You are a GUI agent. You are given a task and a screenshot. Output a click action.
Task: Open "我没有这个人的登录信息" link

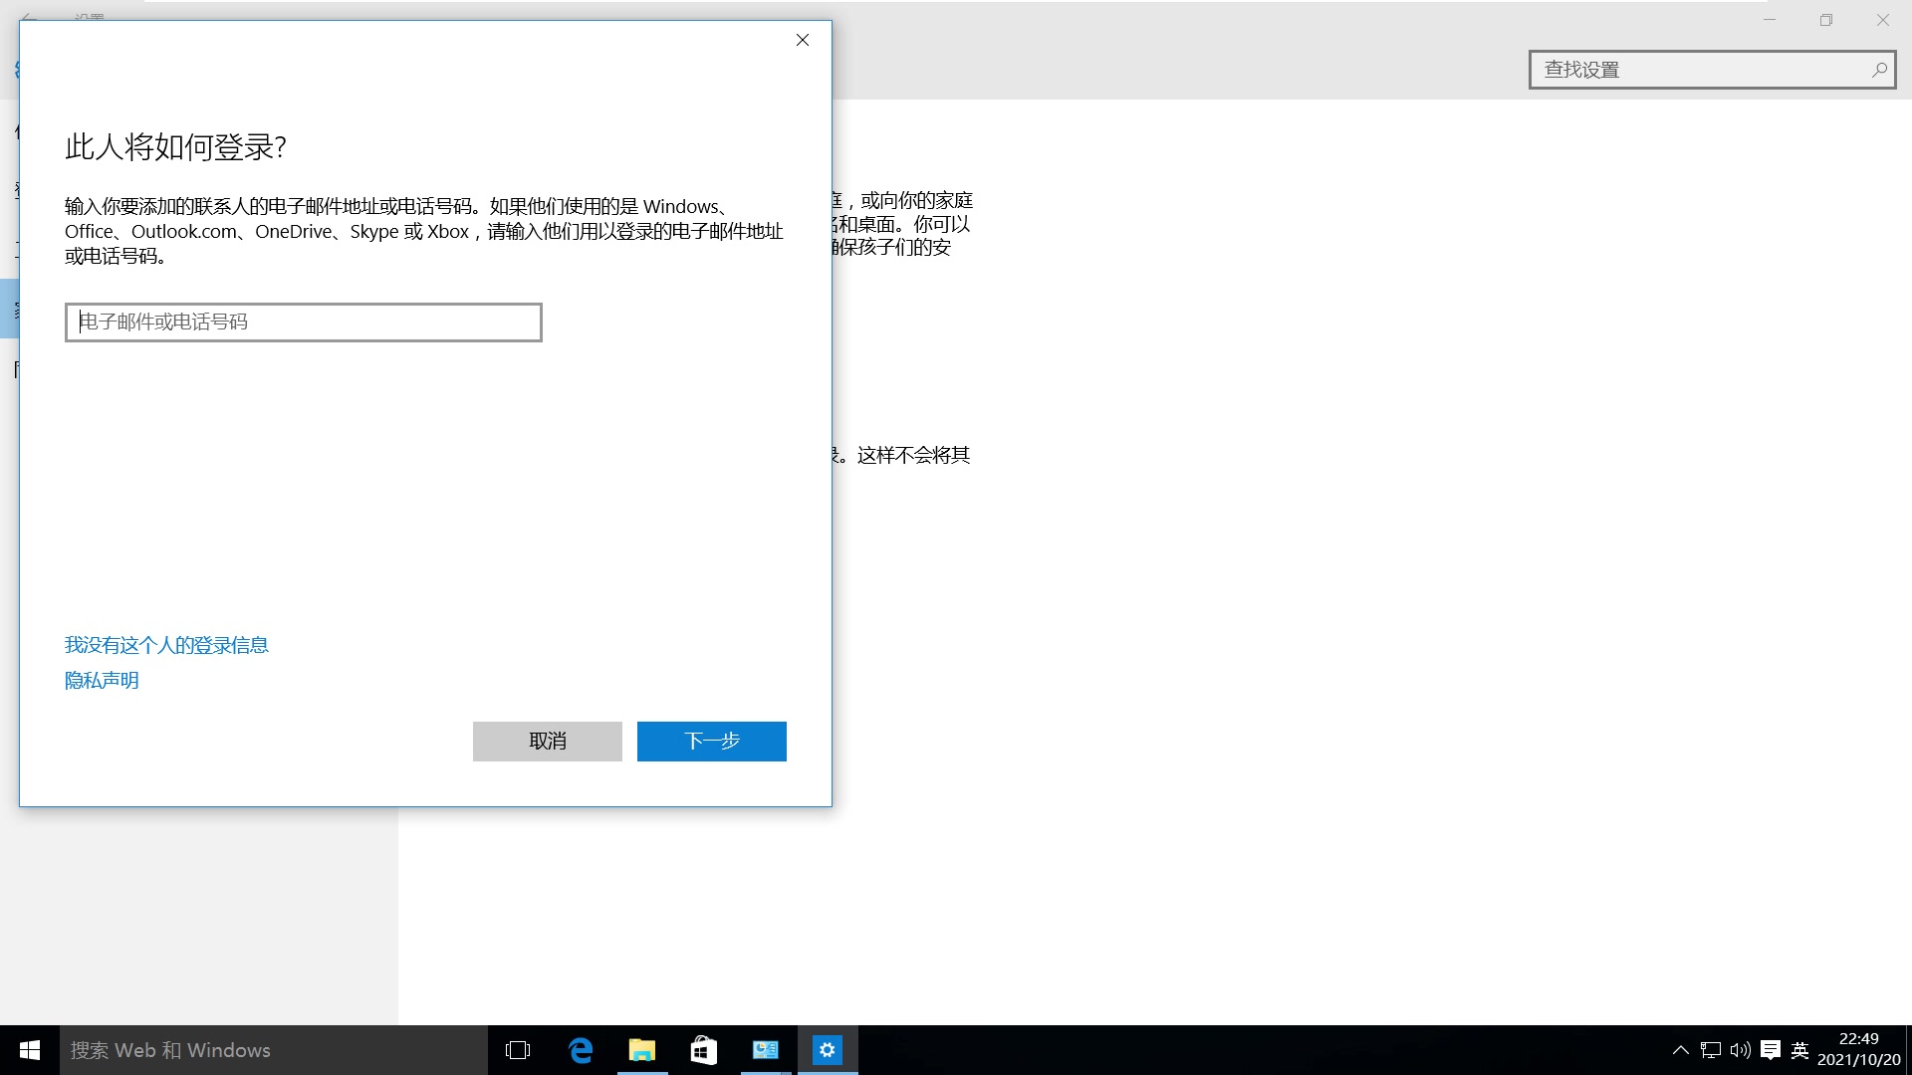(166, 645)
